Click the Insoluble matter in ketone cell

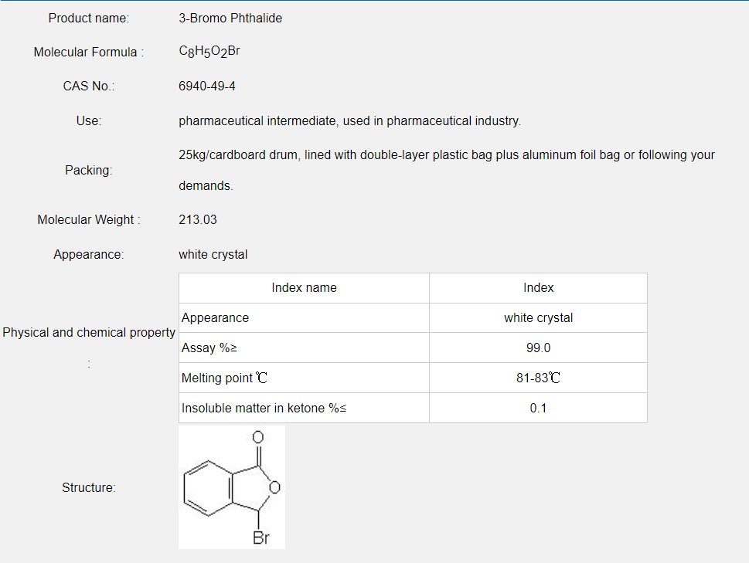(264, 408)
